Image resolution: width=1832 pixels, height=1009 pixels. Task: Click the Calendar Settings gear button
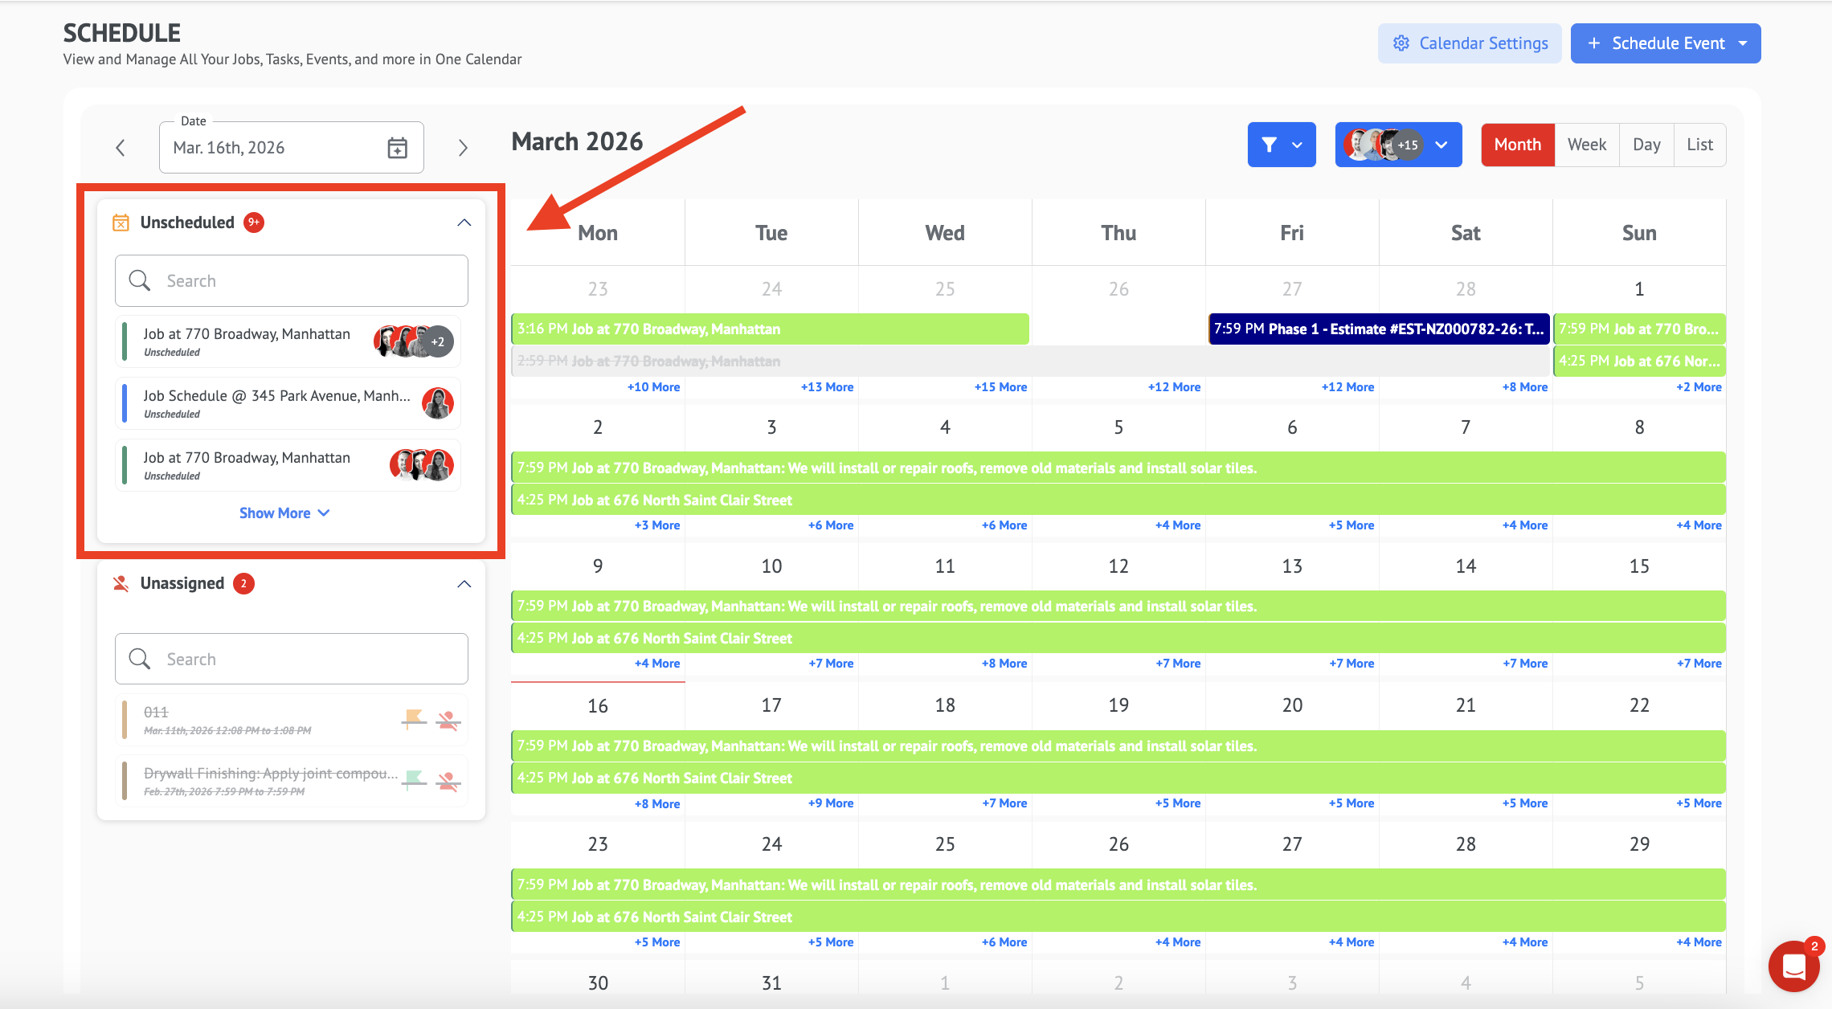click(1470, 43)
